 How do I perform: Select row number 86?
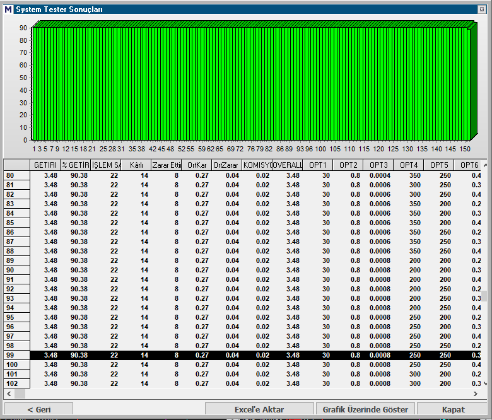[16, 232]
